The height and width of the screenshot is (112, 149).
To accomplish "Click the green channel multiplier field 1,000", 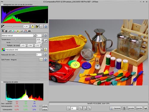I will click(30, 45).
